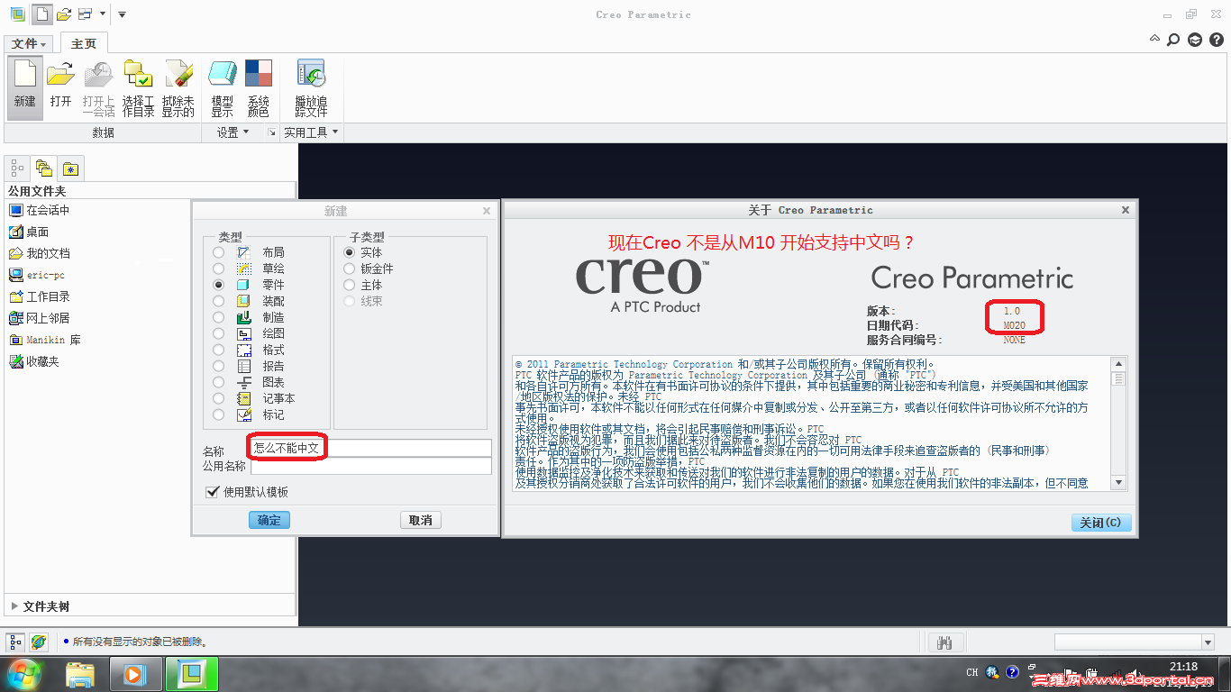Select the 播放追踪文件 (Play Trail File) tool
The height and width of the screenshot is (692, 1231).
pos(311,87)
